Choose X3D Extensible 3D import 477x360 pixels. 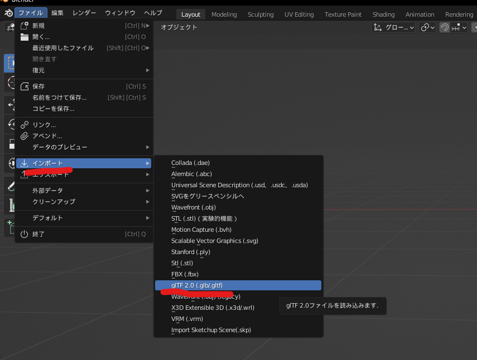(x=238, y=308)
